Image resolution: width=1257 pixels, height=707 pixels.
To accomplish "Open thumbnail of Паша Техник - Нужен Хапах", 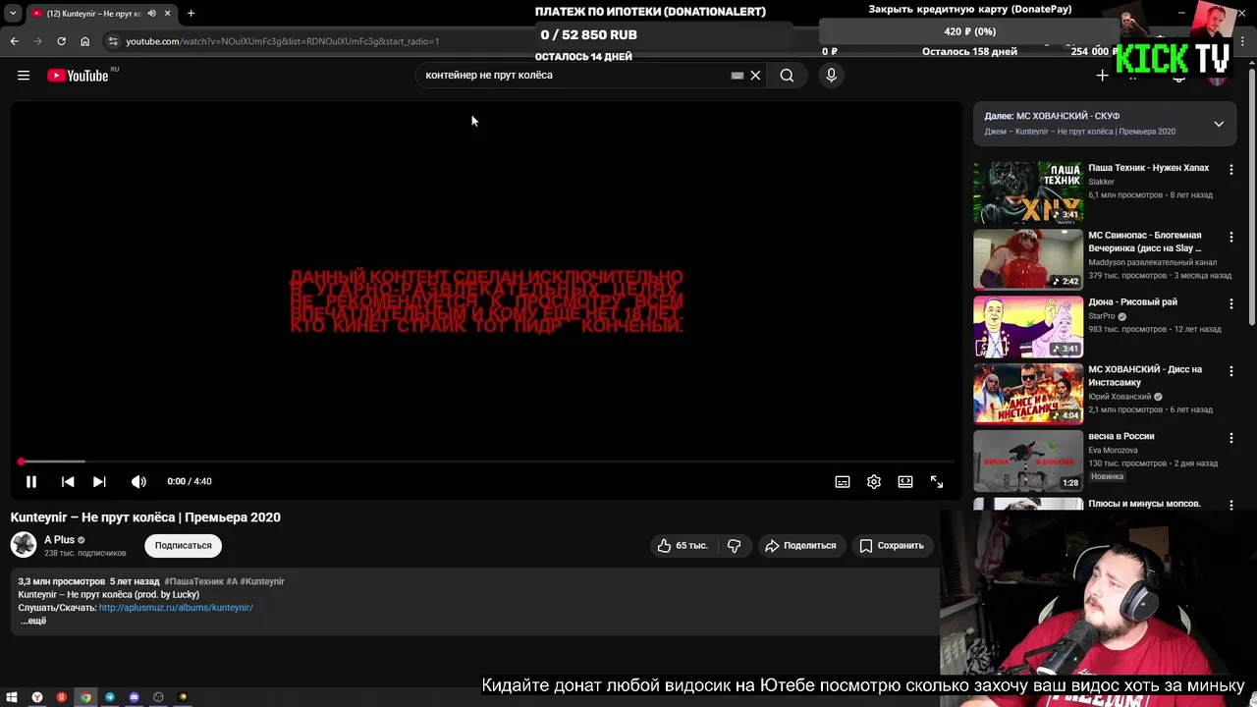I will (x=1028, y=192).
